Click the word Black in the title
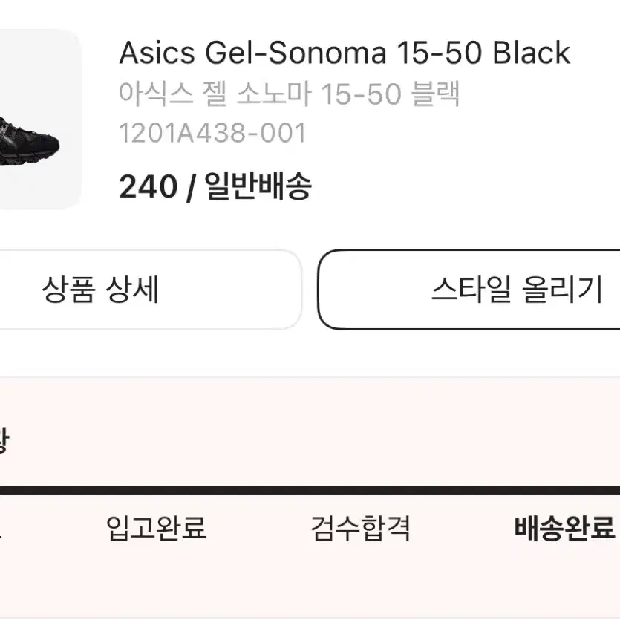620x620 pixels. pos(531,53)
